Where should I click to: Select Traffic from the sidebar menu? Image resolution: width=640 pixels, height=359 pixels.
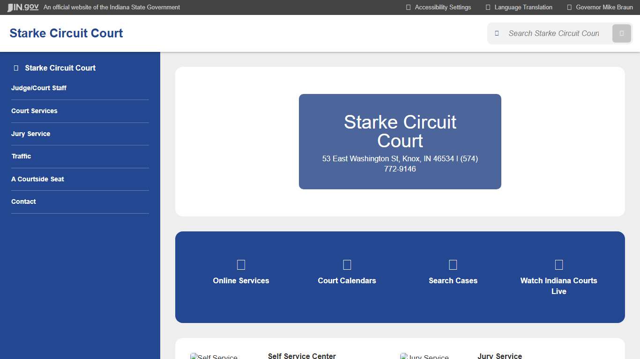click(x=21, y=156)
